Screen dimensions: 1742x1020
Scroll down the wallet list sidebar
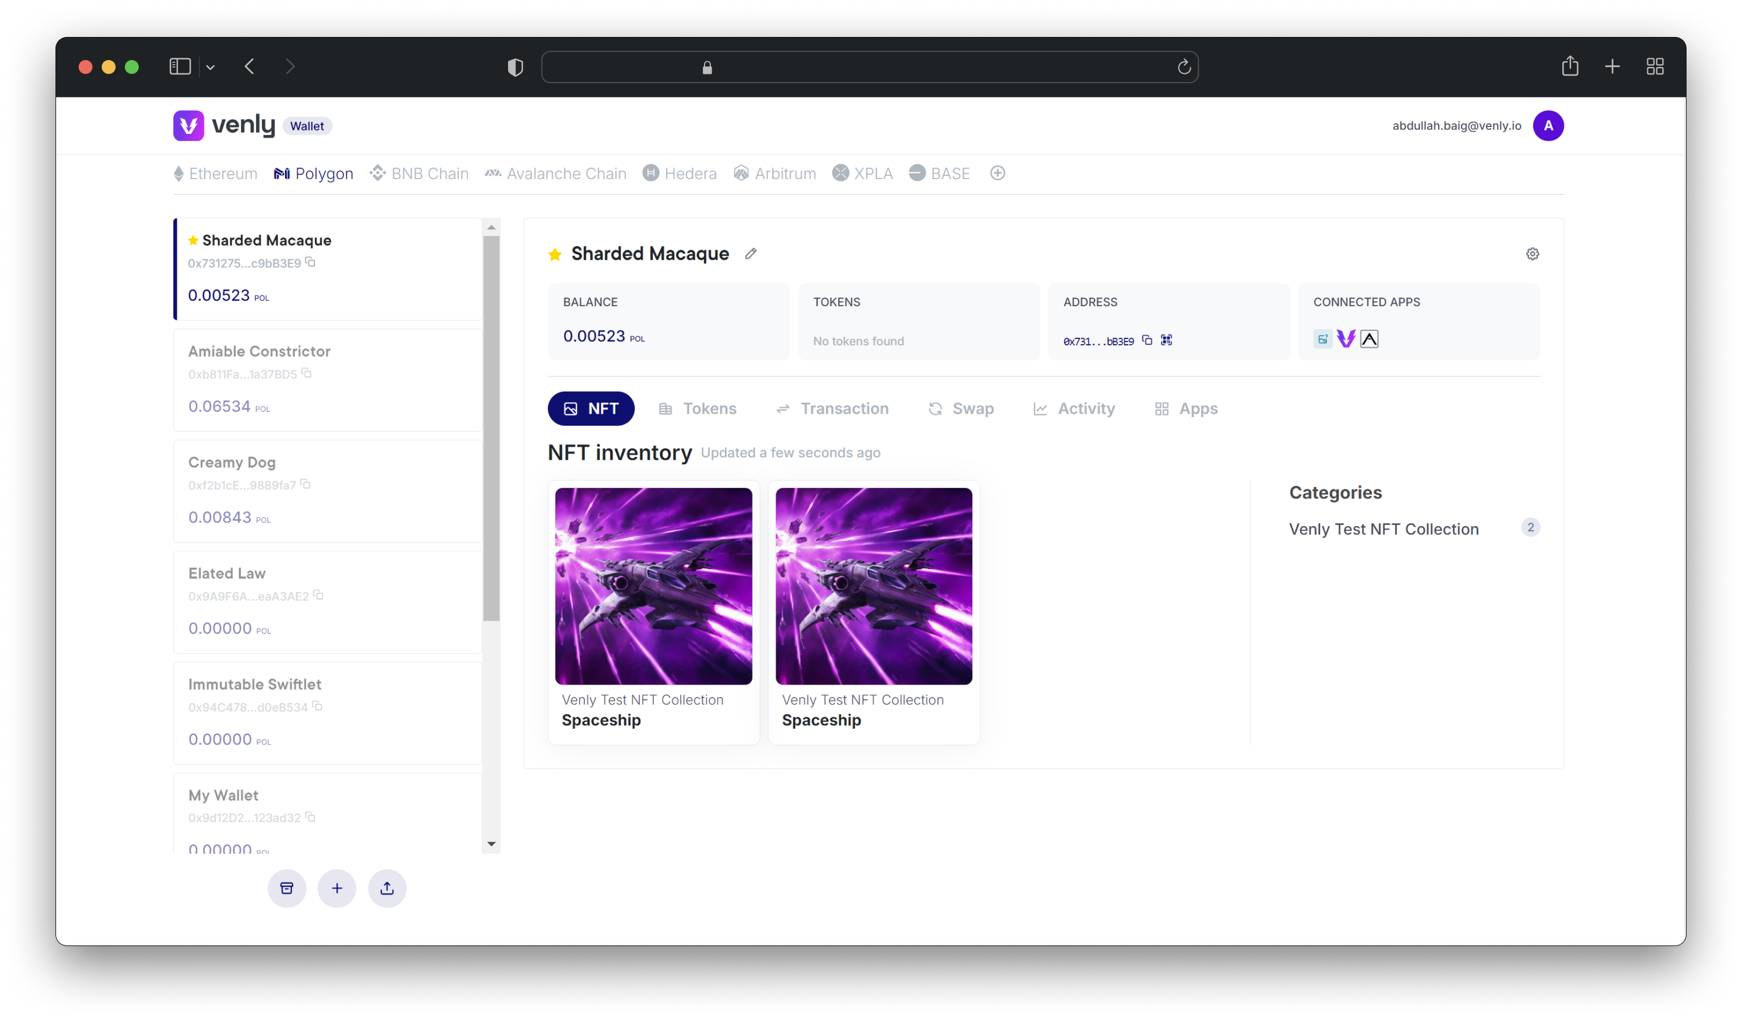coord(492,845)
